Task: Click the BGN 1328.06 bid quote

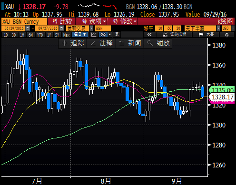Action: 141,7
